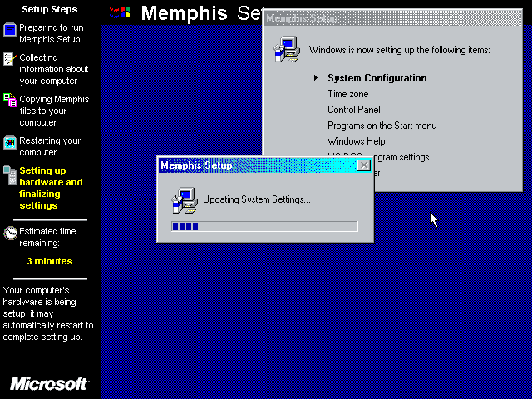Image resolution: width=532 pixels, height=399 pixels.
Task: Click the arrow marker beside System Configuration
Action: click(316, 78)
